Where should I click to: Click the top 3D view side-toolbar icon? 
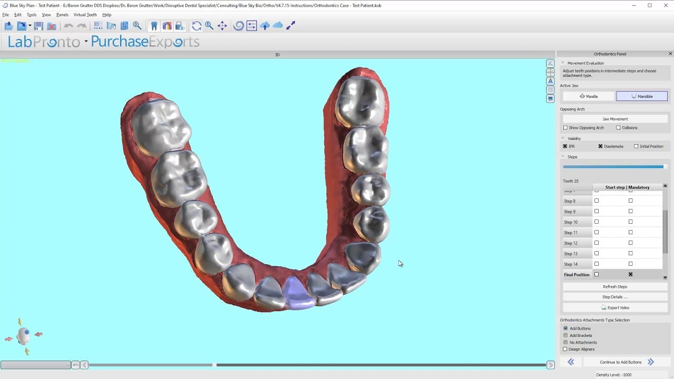pyautogui.click(x=550, y=63)
